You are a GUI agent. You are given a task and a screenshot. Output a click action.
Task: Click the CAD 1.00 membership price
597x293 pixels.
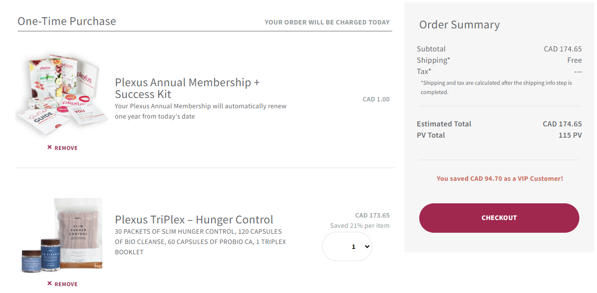376,99
